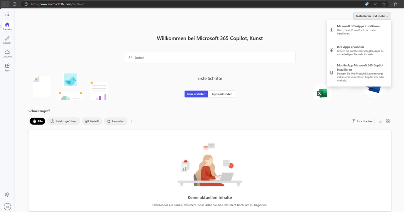Filter by Geteilt files
This screenshot has height=212, width=404.
[x=92, y=121]
